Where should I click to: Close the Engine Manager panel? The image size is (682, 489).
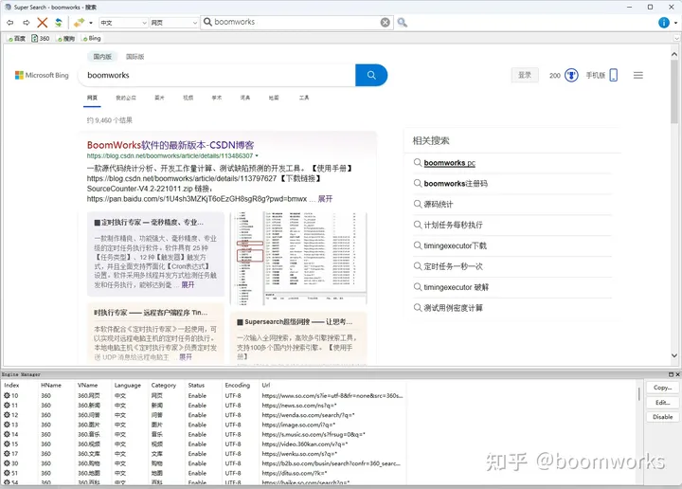(677, 374)
